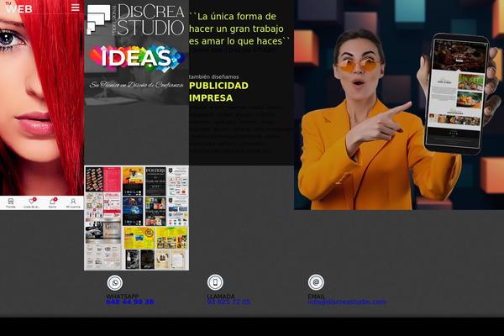Click the PUBLICIDAD IMPRESA heading
504x336 pixels.
tap(218, 92)
